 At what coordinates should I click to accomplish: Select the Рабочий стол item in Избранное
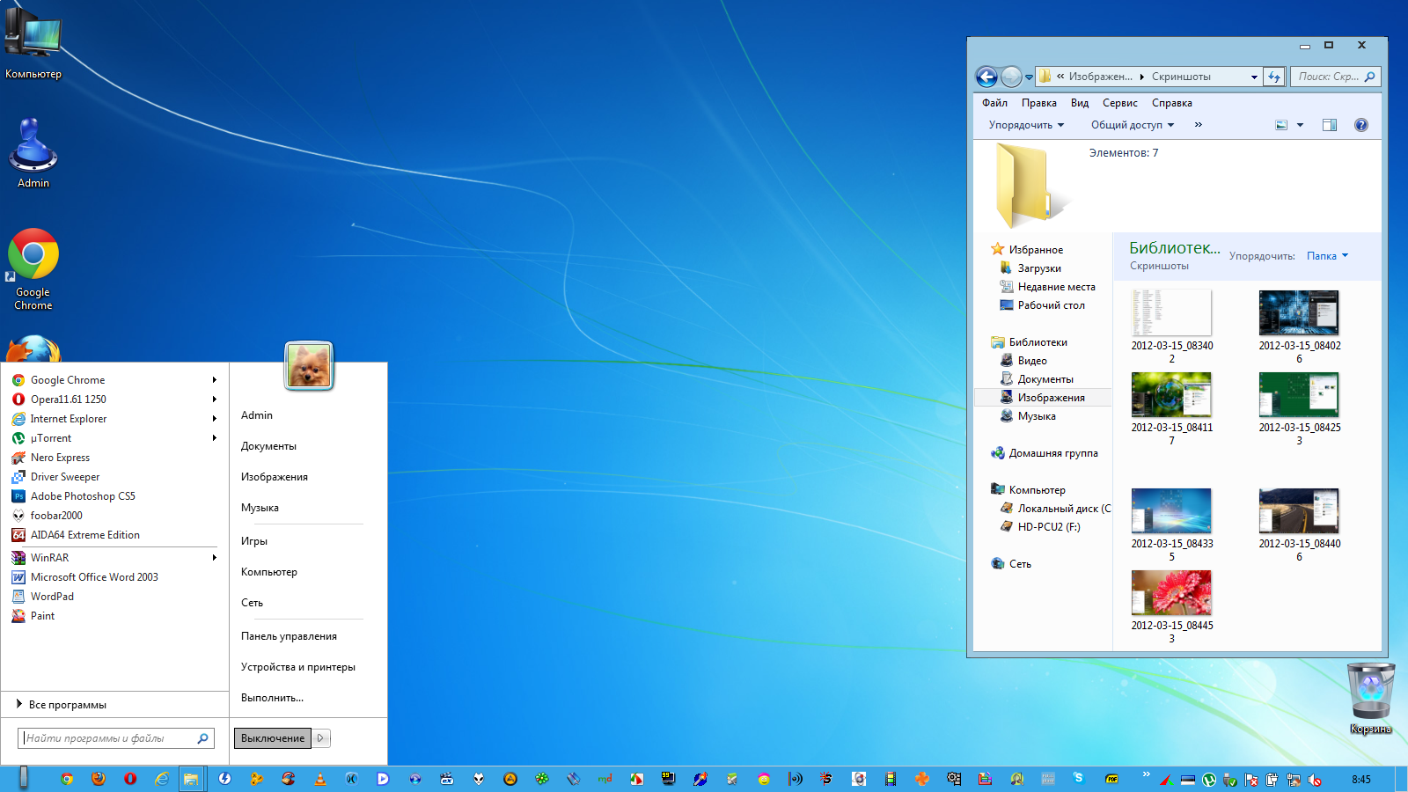1051,305
